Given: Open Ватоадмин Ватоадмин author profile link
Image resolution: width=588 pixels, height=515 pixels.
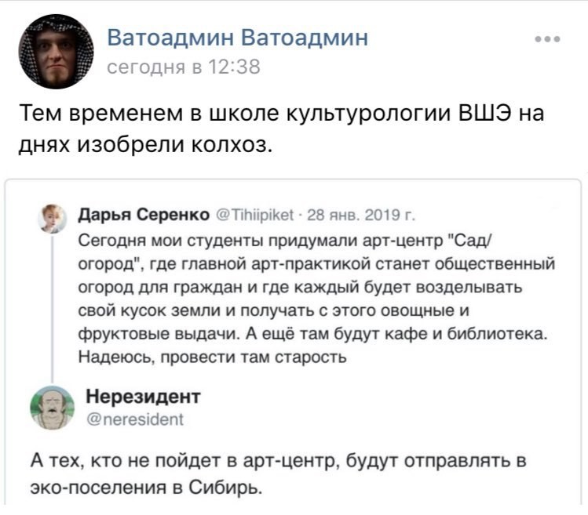Looking at the screenshot, I should tap(236, 38).
